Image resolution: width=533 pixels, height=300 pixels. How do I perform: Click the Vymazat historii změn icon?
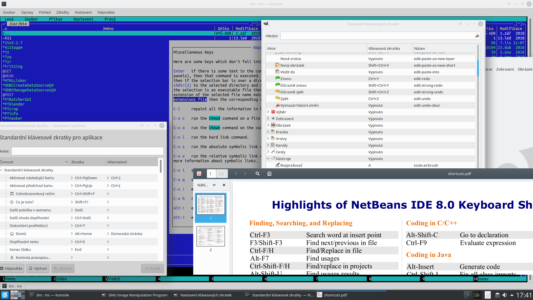coord(277,105)
